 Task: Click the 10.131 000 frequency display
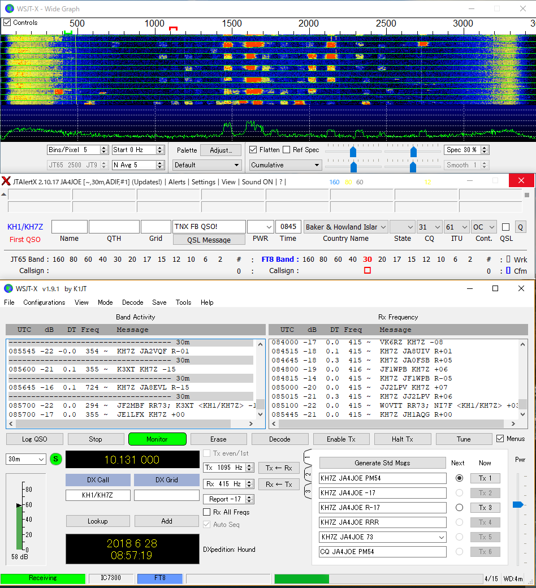pyautogui.click(x=132, y=460)
